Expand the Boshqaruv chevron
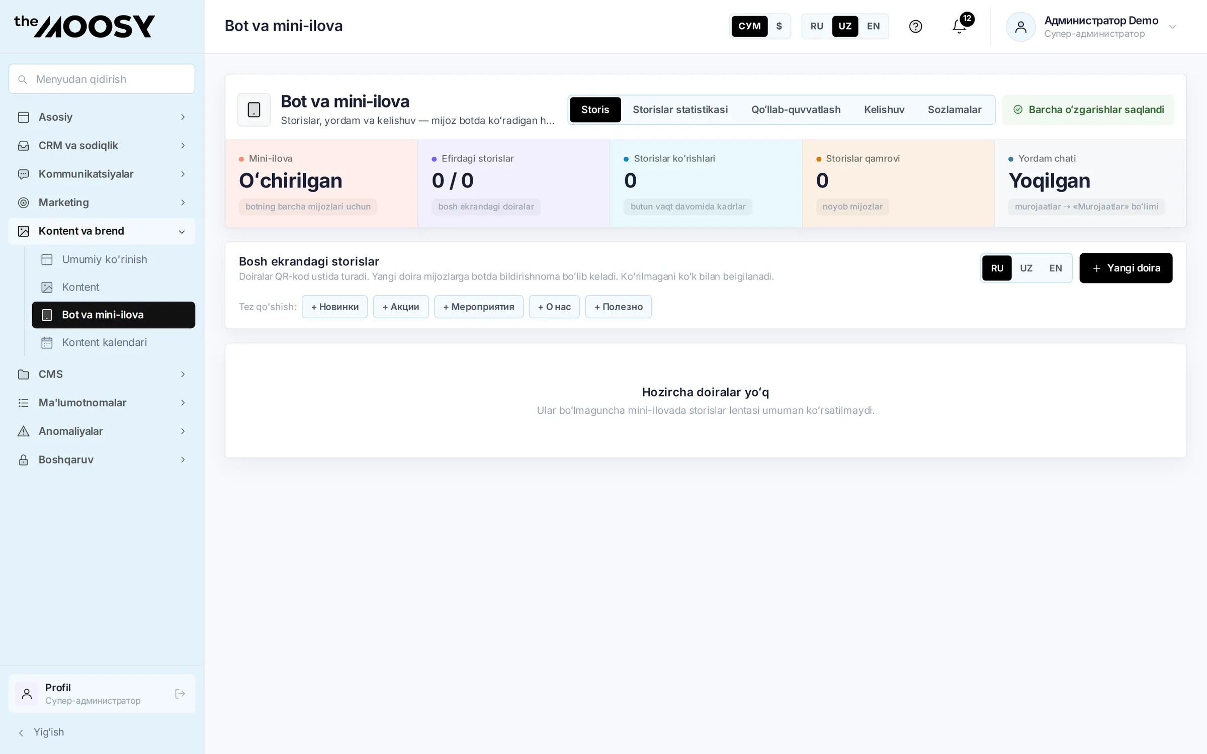 [183, 459]
